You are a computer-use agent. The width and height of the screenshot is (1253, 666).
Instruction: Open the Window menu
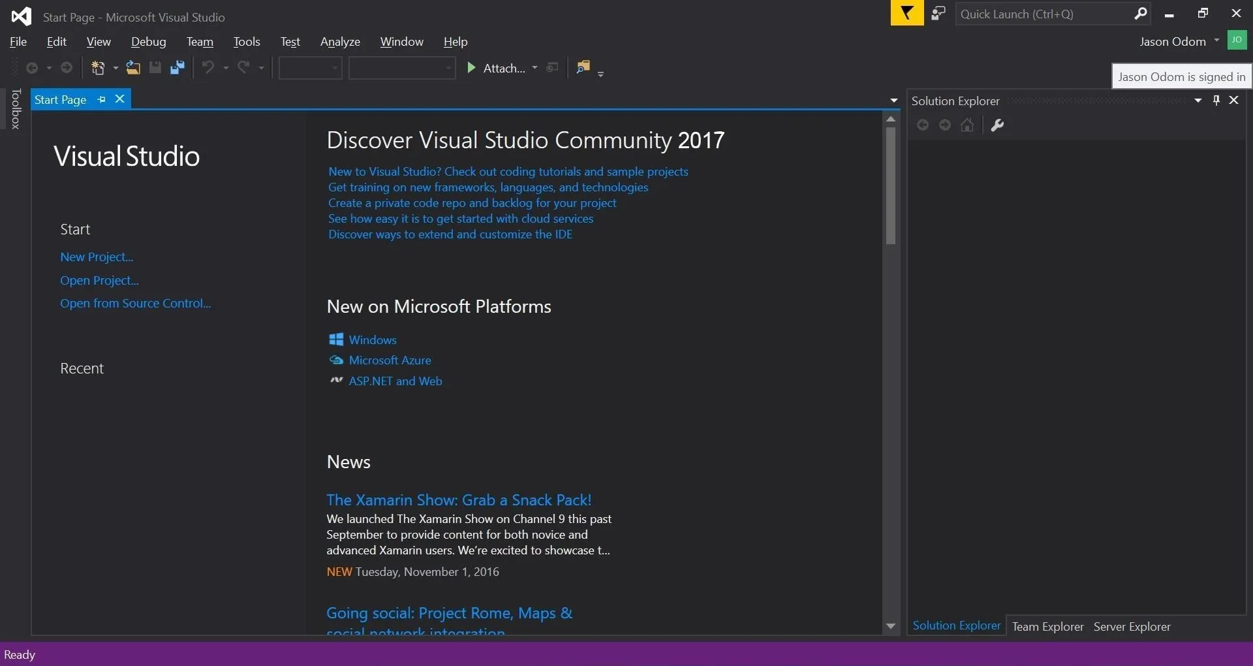pos(402,42)
